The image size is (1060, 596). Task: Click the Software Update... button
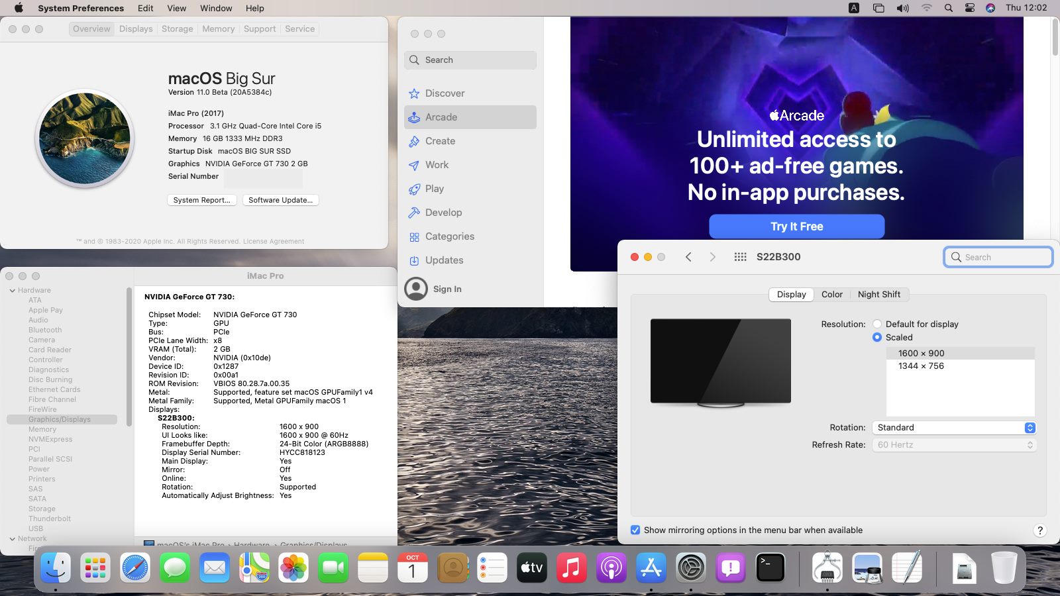coord(281,200)
